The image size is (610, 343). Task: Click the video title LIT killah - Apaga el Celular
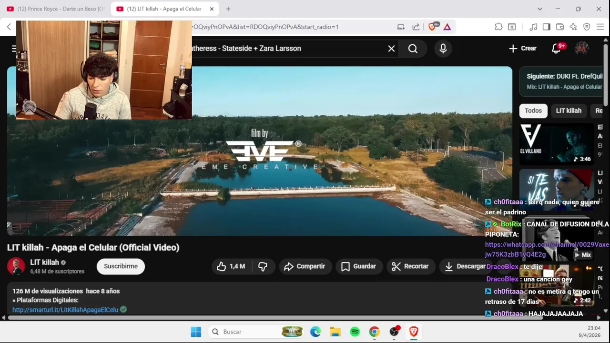93,248
